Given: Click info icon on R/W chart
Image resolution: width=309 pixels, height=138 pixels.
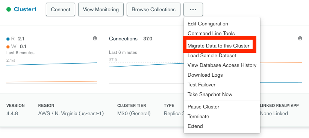Looking at the screenshot, I should (95, 38).
